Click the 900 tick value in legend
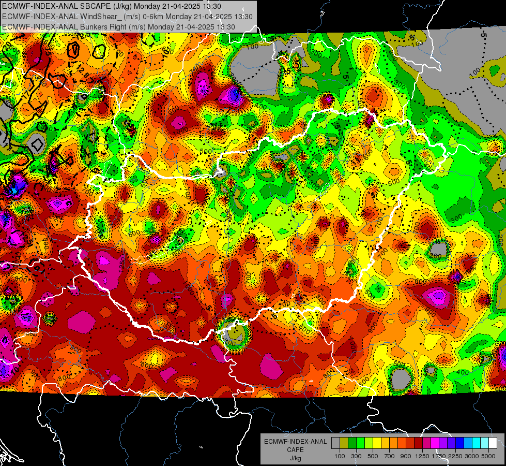 406,456
